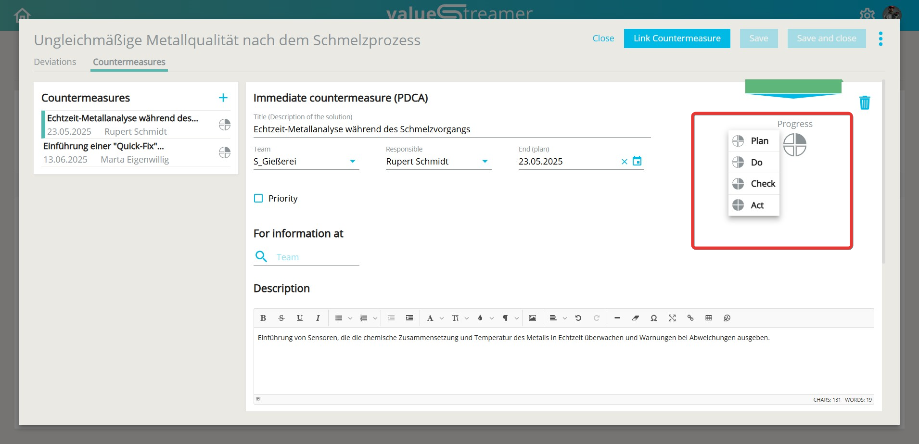The height and width of the screenshot is (444, 919).
Task: Switch to the Countermeasures tab
Action: pyautogui.click(x=129, y=62)
